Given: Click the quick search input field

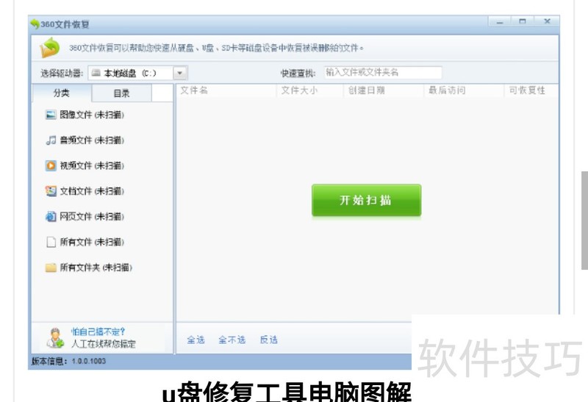Looking at the screenshot, I should click(x=382, y=73).
